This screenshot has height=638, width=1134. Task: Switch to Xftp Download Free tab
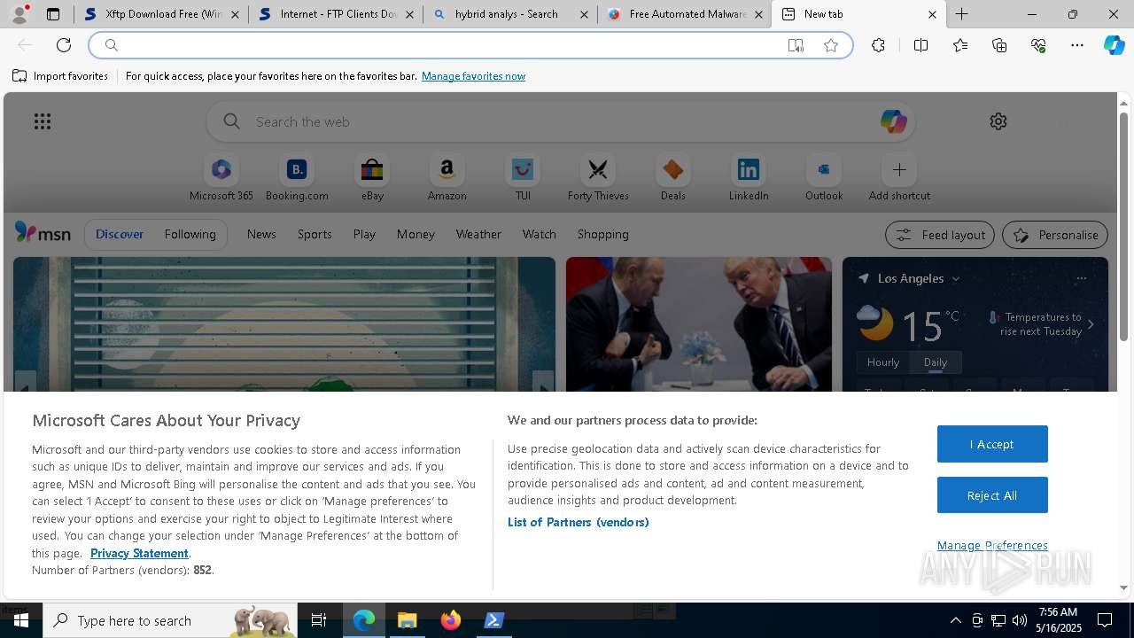point(161,14)
